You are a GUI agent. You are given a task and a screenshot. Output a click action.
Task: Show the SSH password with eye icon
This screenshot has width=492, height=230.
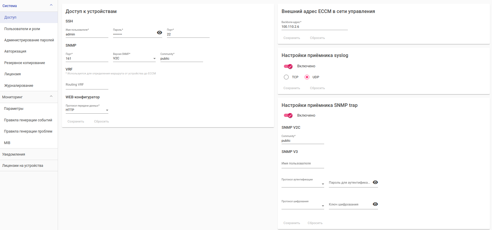tap(160, 32)
